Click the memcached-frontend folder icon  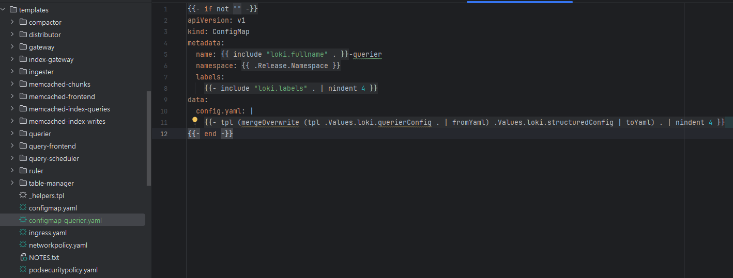(x=23, y=96)
